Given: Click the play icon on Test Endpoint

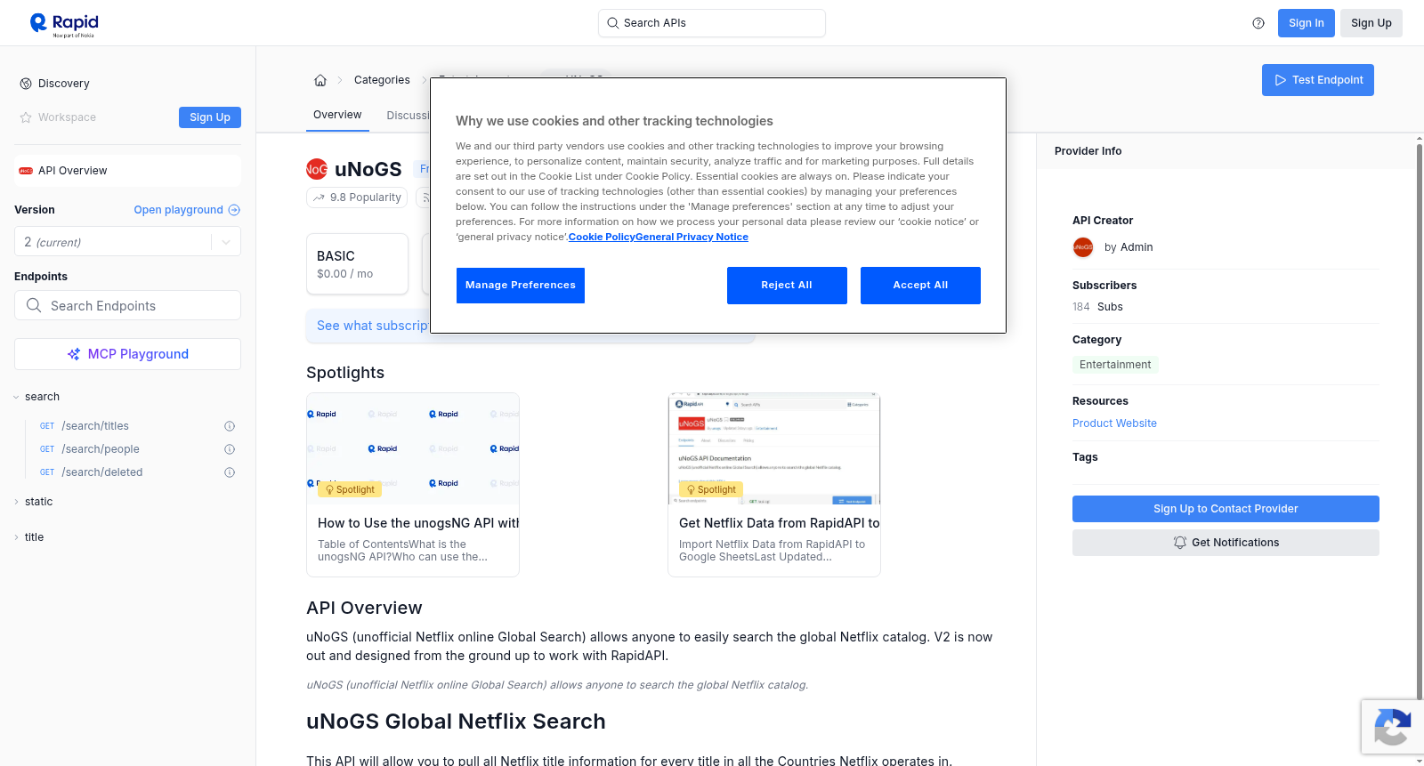Looking at the screenshot, I should [1281, 80].
